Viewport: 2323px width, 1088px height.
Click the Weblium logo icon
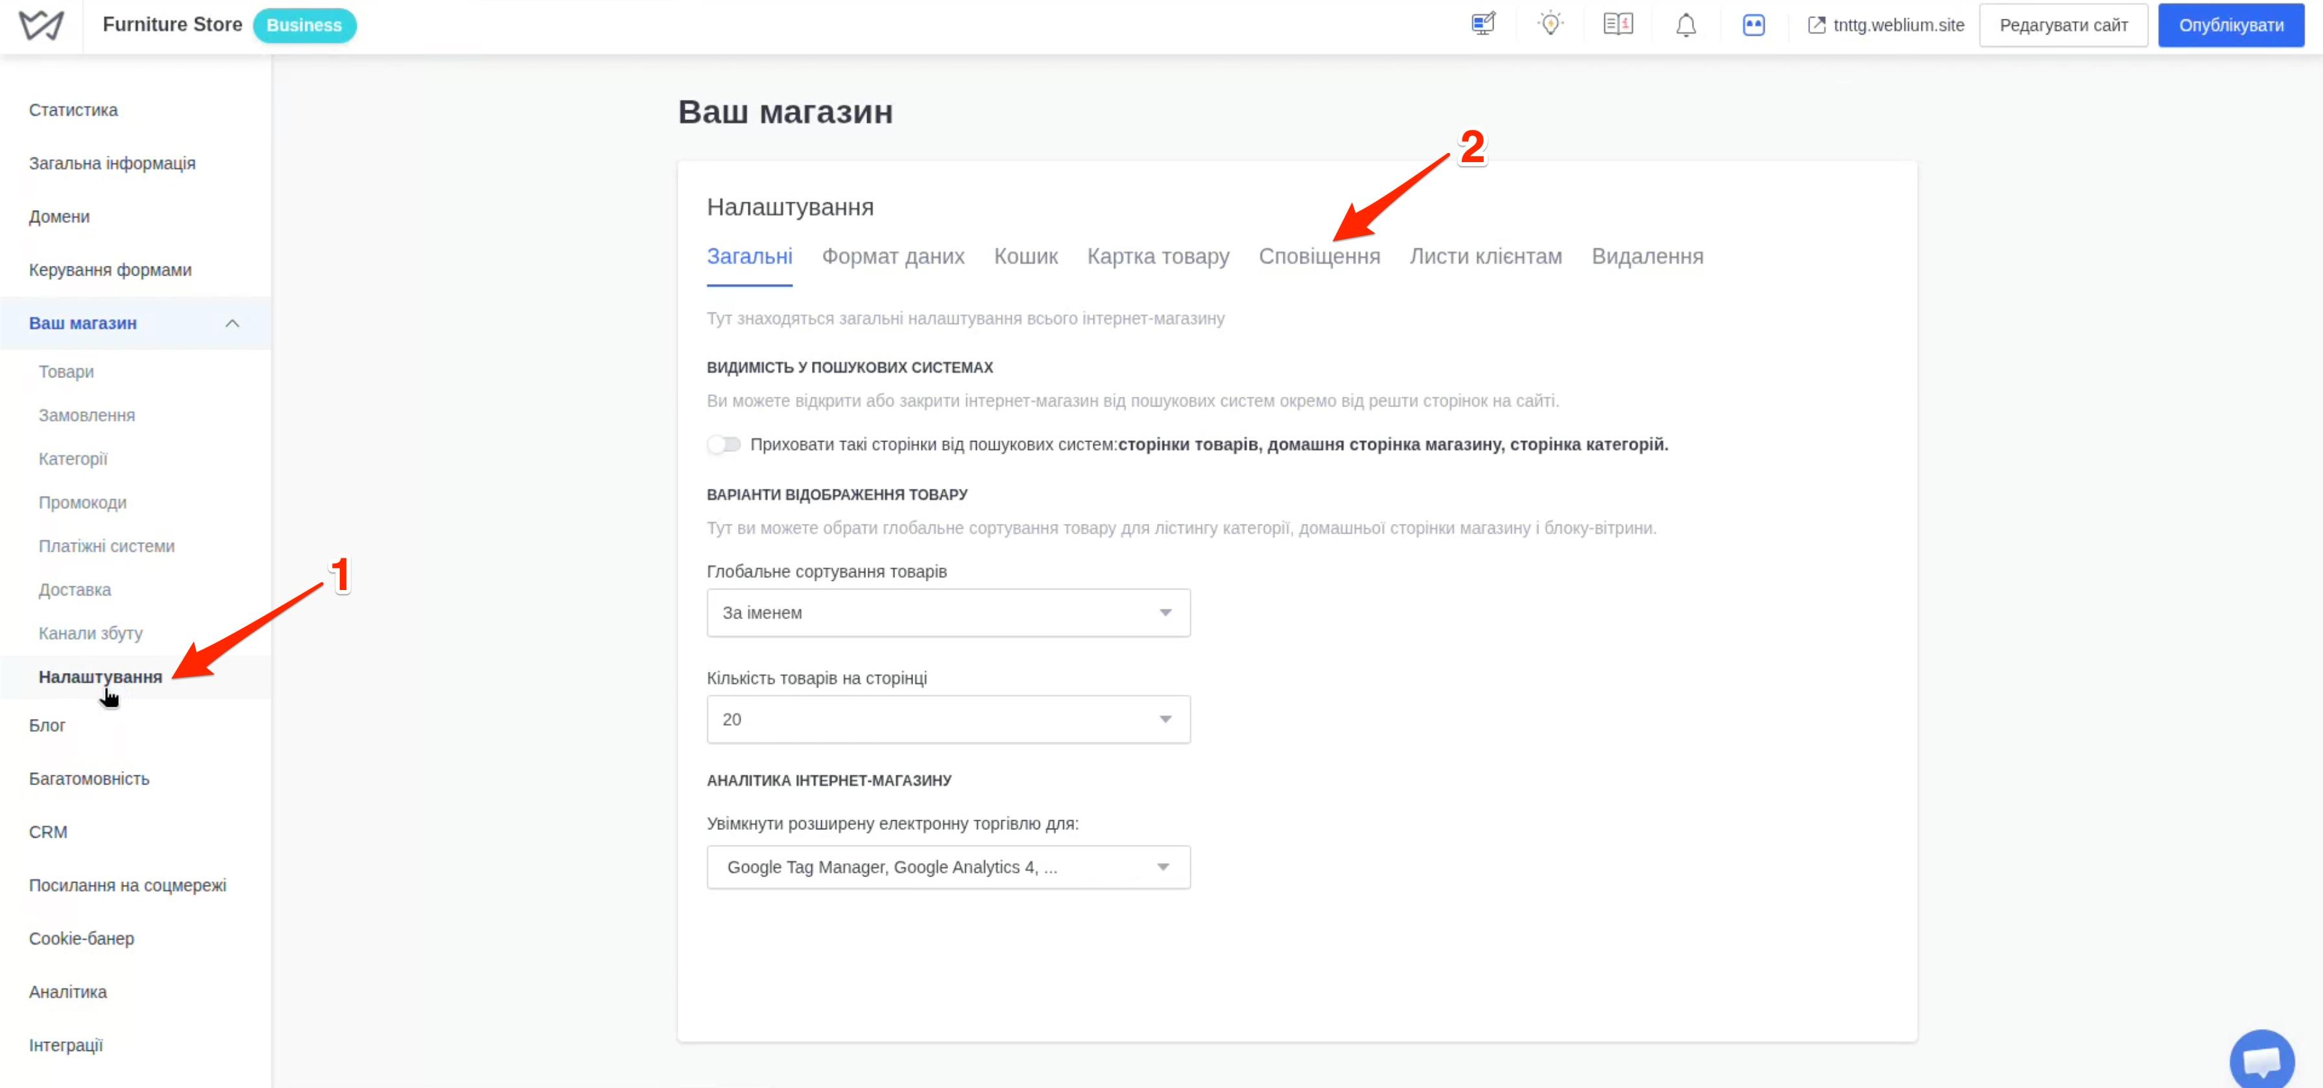point(42,25)
